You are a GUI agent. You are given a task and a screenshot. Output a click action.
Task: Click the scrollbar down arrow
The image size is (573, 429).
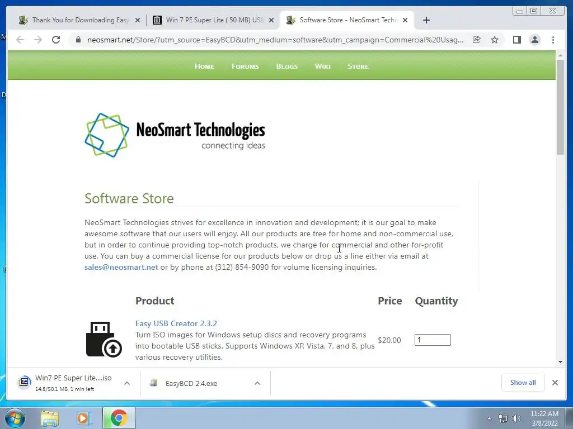pos(561,362)
